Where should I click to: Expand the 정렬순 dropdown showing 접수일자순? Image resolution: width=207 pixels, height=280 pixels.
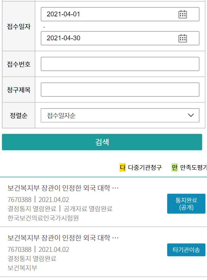pos(120,115)
